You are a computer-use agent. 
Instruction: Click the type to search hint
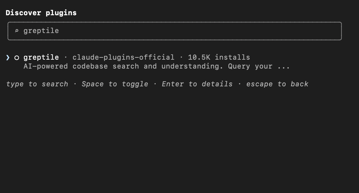coord(37,84)
